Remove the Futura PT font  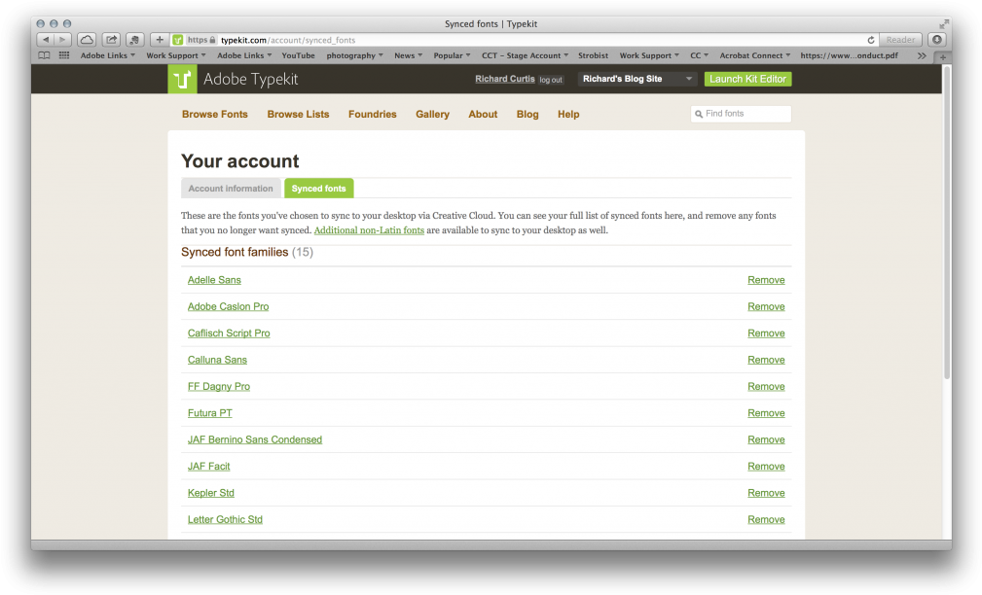766,412
